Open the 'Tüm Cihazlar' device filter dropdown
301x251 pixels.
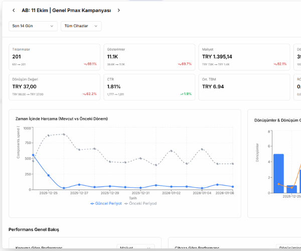(x=81, y=26)
